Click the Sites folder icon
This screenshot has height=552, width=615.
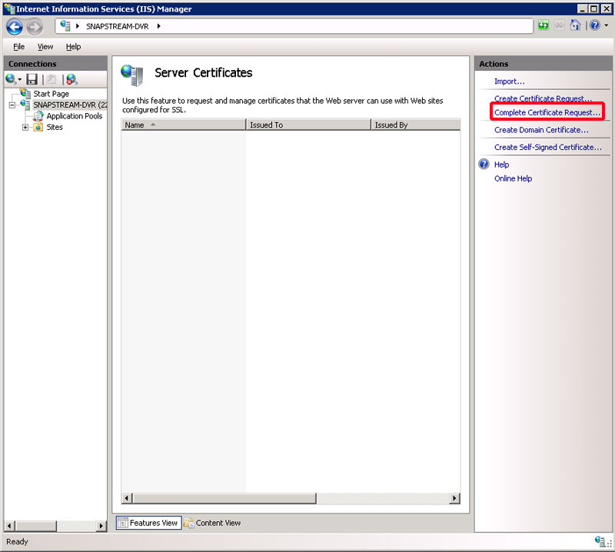pos(38,127)
